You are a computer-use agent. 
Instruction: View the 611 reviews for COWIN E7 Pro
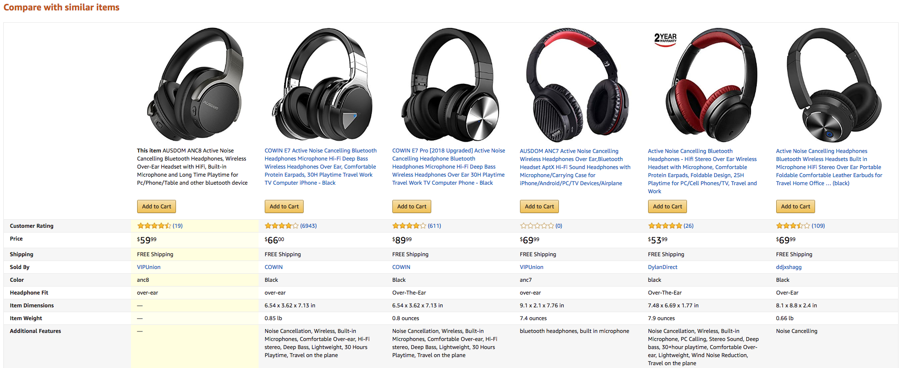click(x=434, y=226)
